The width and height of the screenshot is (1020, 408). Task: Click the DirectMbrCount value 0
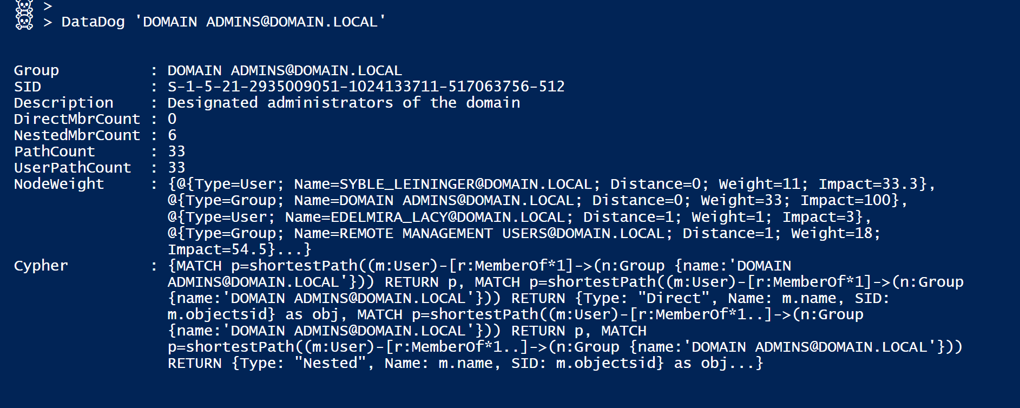[x=172, y=119]
